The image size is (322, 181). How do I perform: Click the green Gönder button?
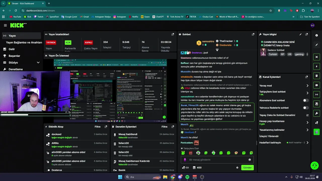click(247, 168)
